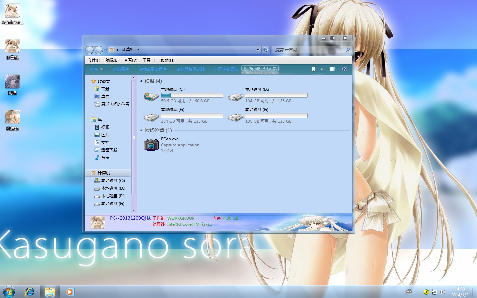
Task: Collapse the 网络位置 (1) group
Action: tap(142, 130)
